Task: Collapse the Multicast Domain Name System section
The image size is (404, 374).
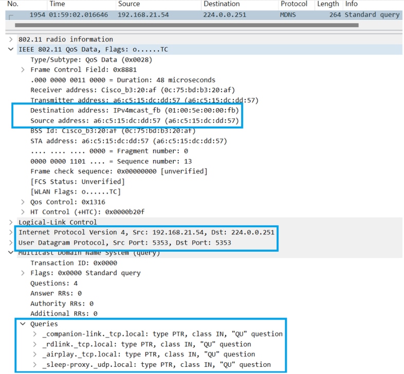Action: pos(11,253)
